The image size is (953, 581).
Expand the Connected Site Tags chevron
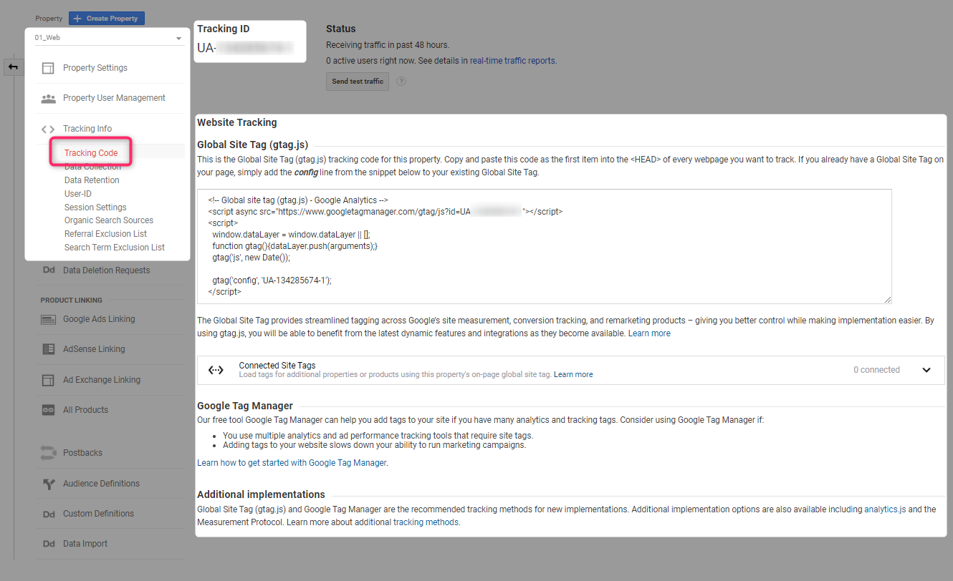(x=926, y=370)
